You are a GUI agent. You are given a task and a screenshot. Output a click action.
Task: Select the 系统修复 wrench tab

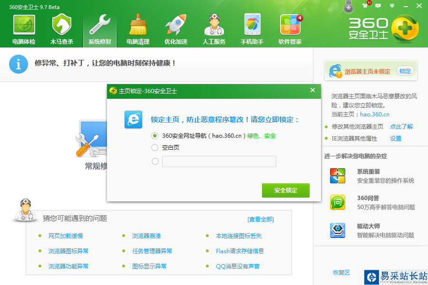point(100,29)
